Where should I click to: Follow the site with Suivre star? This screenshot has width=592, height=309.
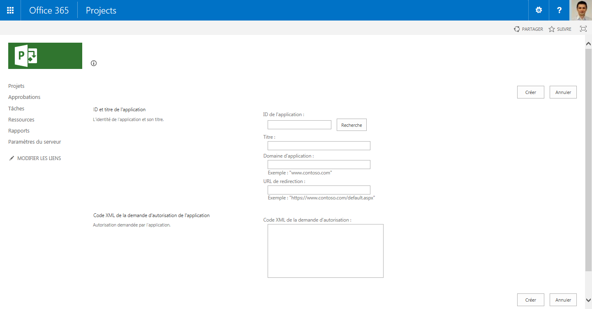(x=560, y=29)
